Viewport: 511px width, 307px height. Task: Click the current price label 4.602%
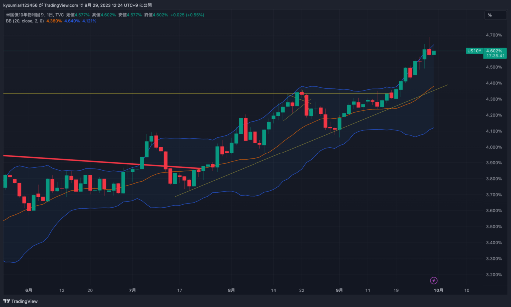(494, 51)
